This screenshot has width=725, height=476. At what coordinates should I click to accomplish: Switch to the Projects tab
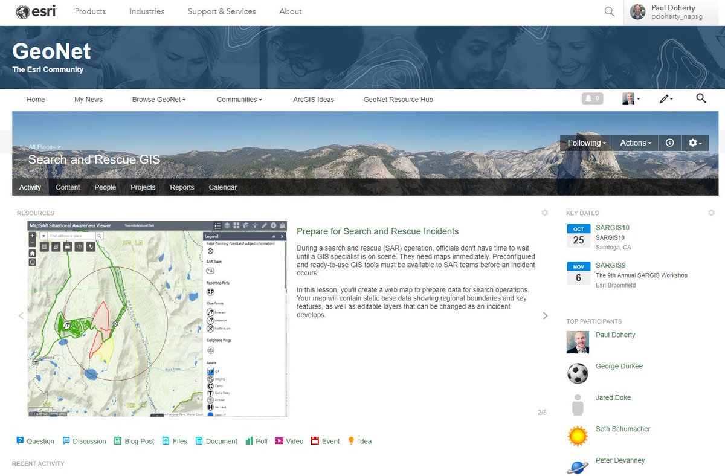click(x=143, y=187)
